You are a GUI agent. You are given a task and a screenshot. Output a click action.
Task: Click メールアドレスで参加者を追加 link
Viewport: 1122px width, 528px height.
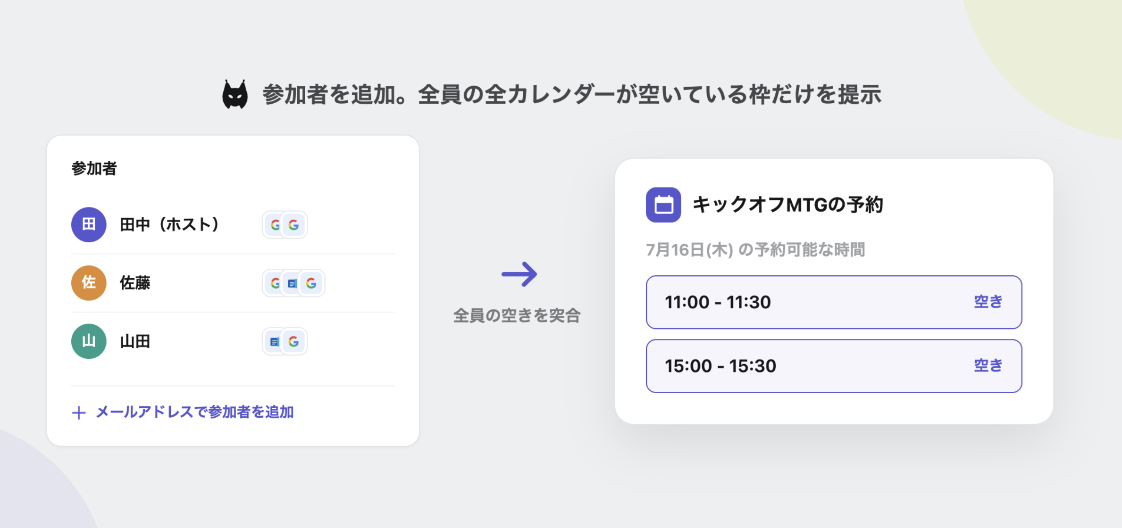pos(194,412)
